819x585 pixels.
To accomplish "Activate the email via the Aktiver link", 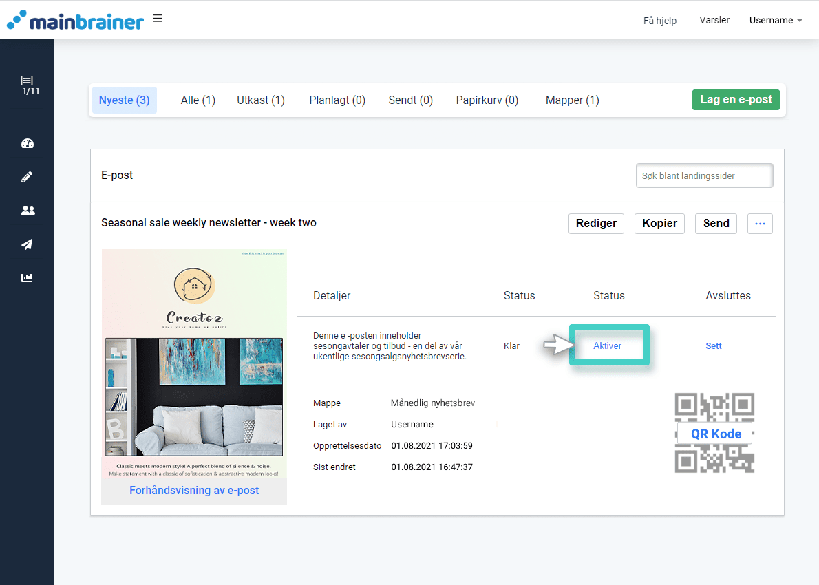I will [608, 345].
